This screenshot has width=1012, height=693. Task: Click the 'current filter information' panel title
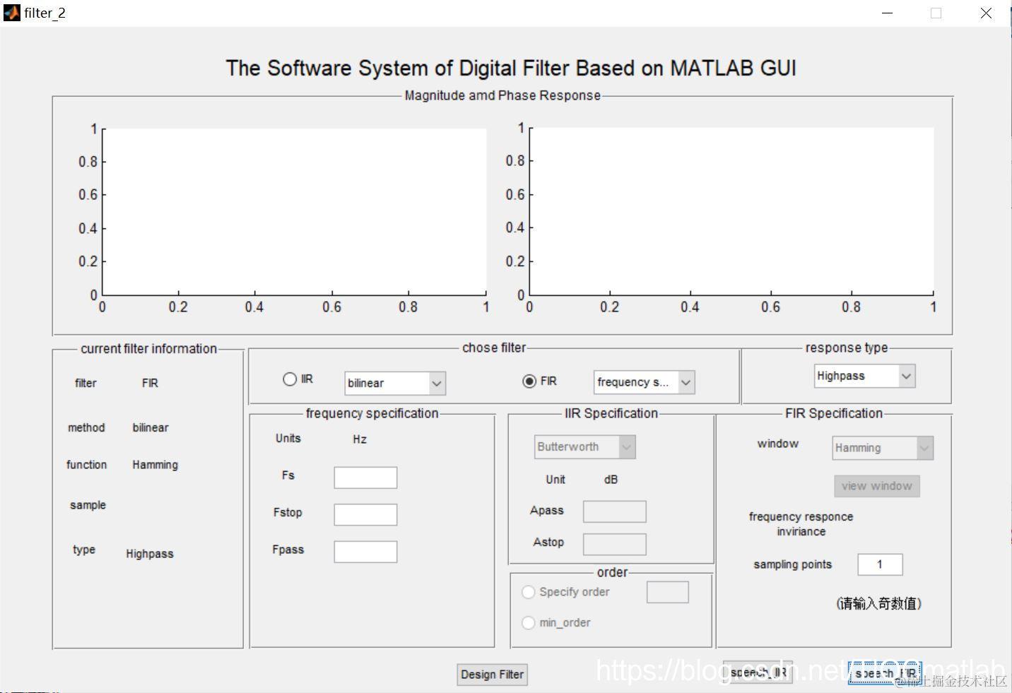coord(148,348)
